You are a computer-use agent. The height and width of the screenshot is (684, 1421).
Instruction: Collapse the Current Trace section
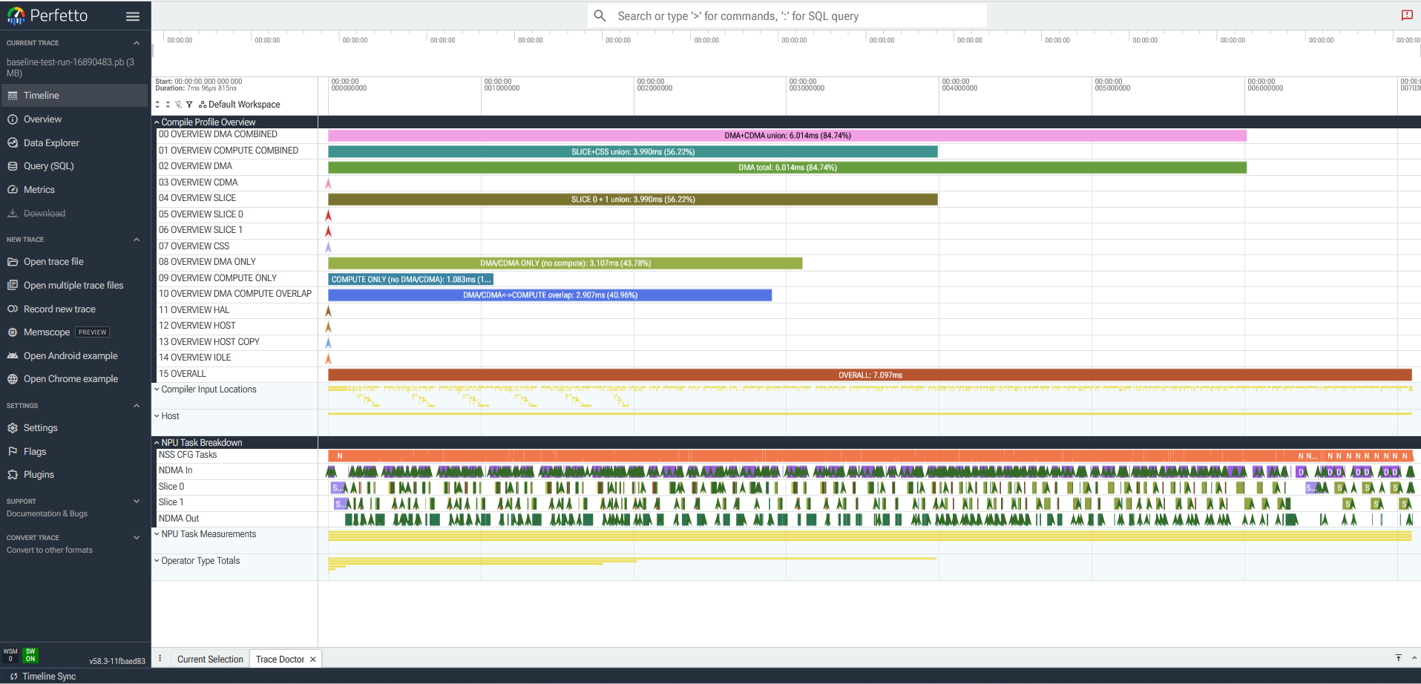tap(137, 43)
